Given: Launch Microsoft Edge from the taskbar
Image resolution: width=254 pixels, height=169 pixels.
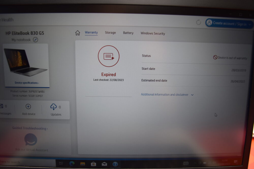Looking at the screenshot, I should [x=72, y=164].
